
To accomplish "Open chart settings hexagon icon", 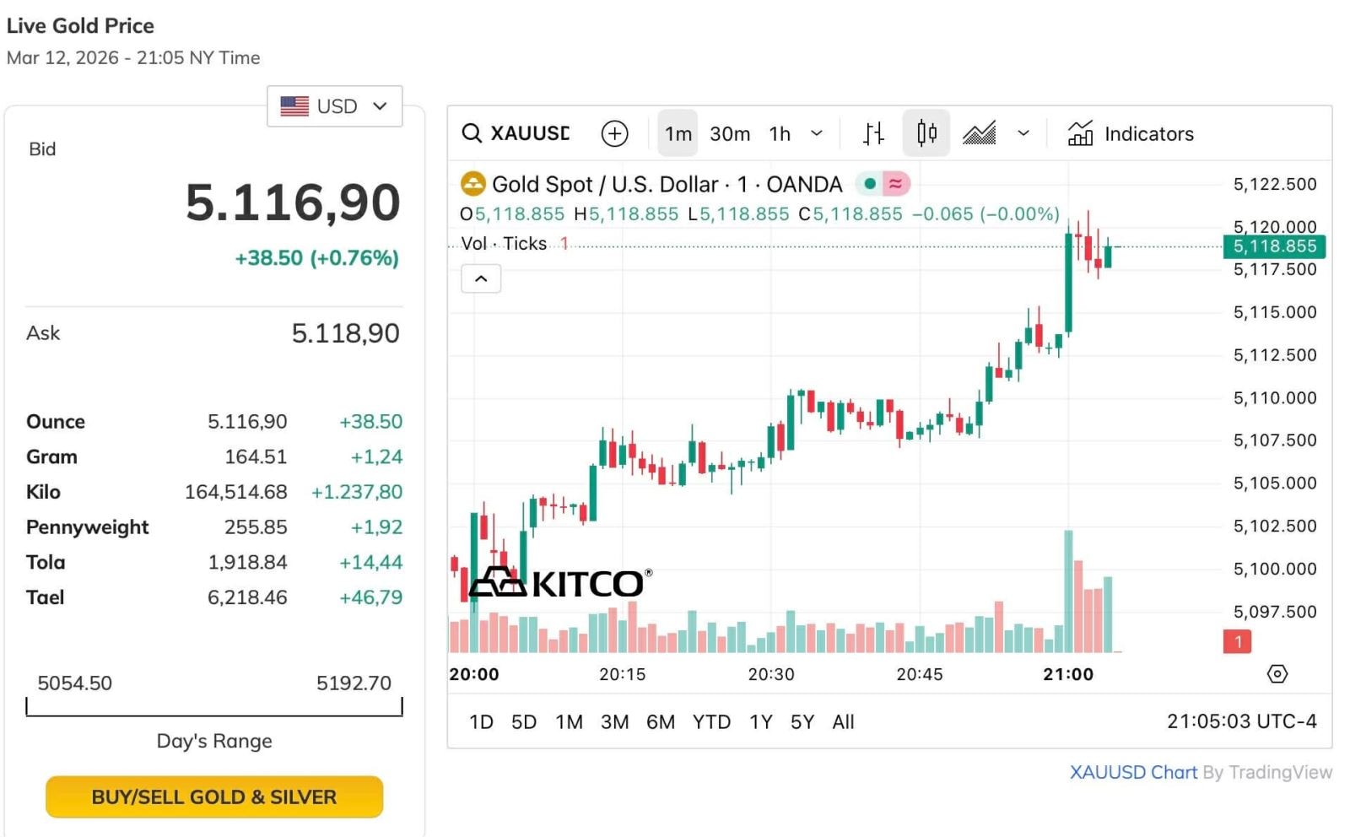I will point(1277,673).
